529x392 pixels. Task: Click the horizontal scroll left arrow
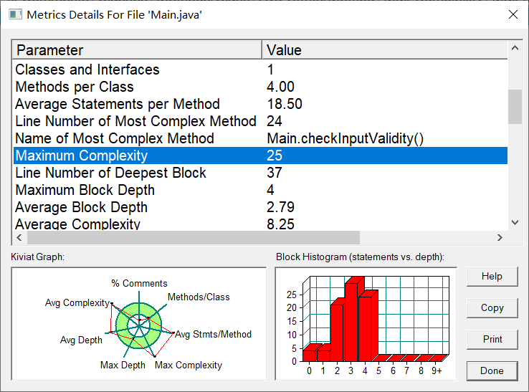[19, 237]
